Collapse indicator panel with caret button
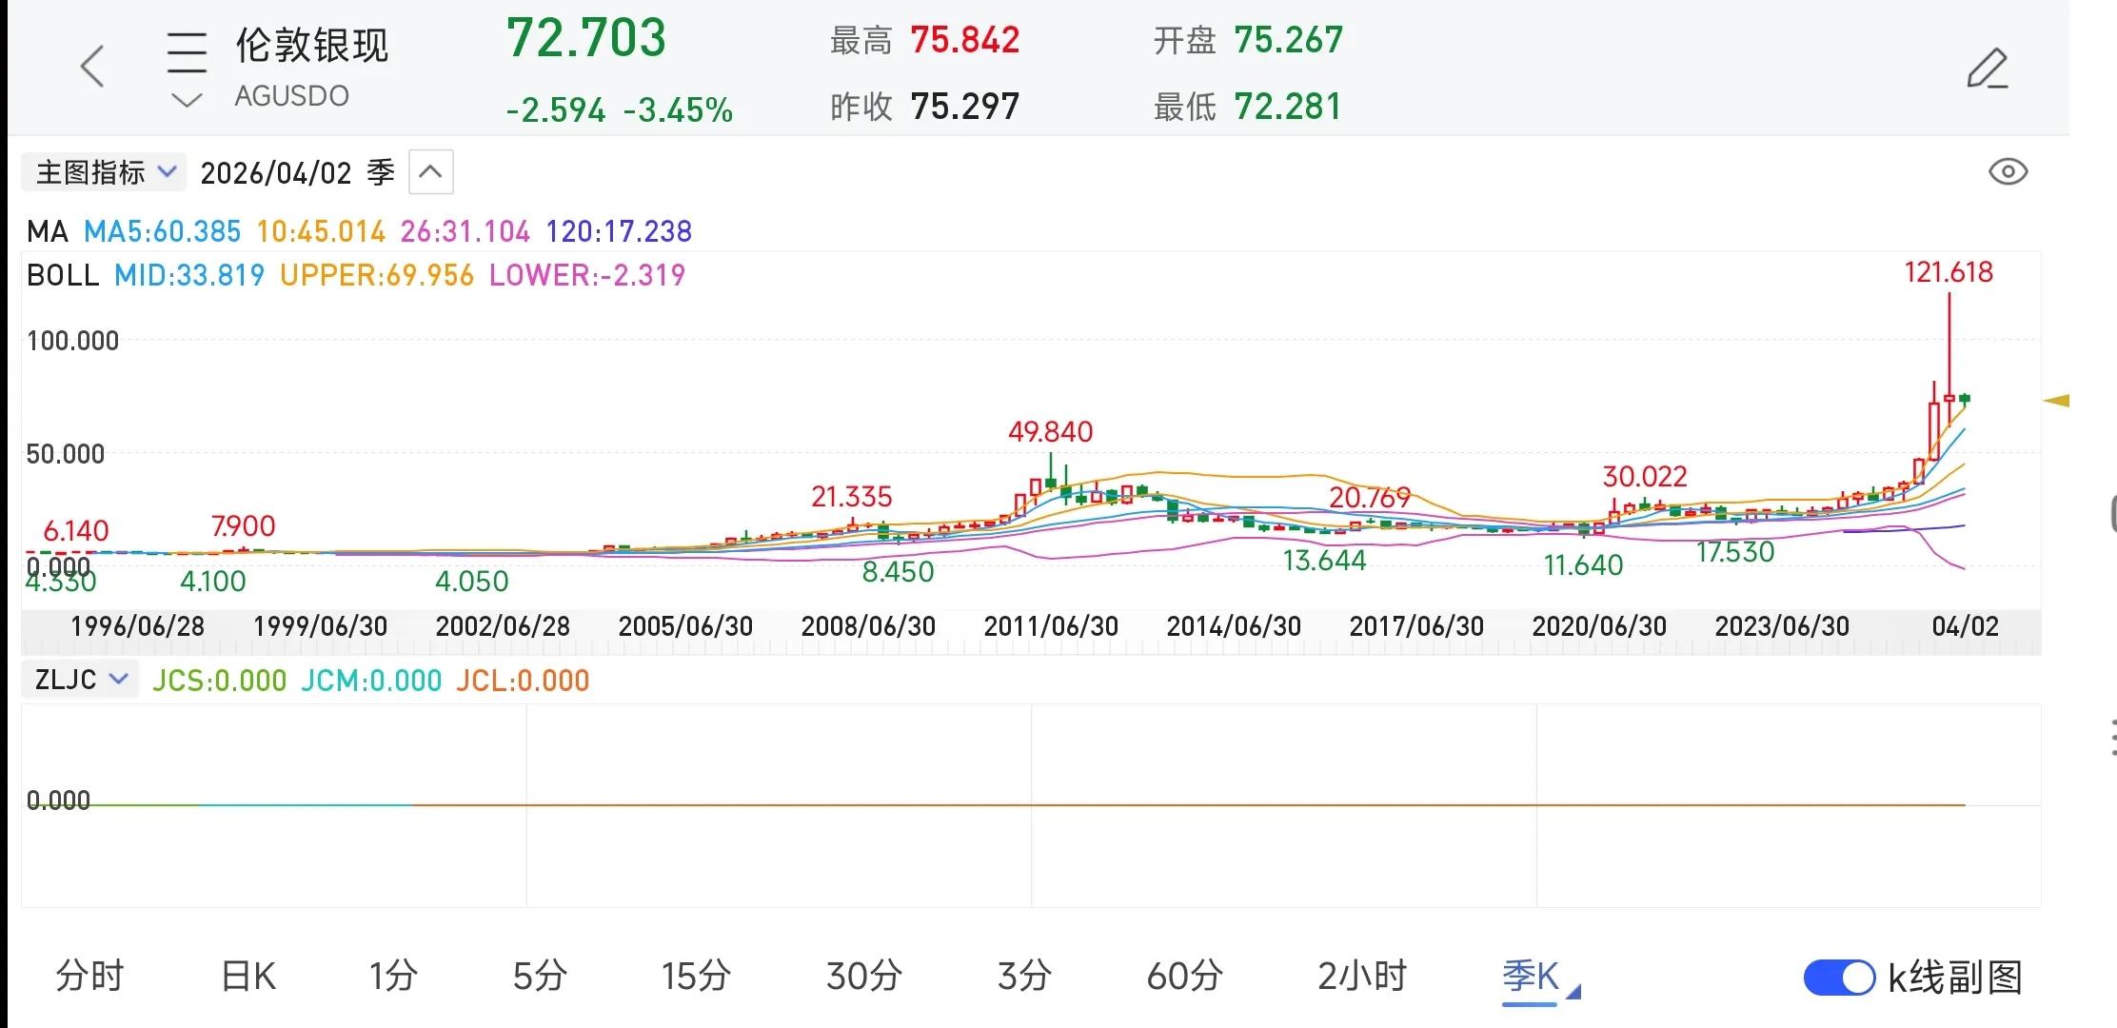 pyautogui.click(x=430, y=172)
